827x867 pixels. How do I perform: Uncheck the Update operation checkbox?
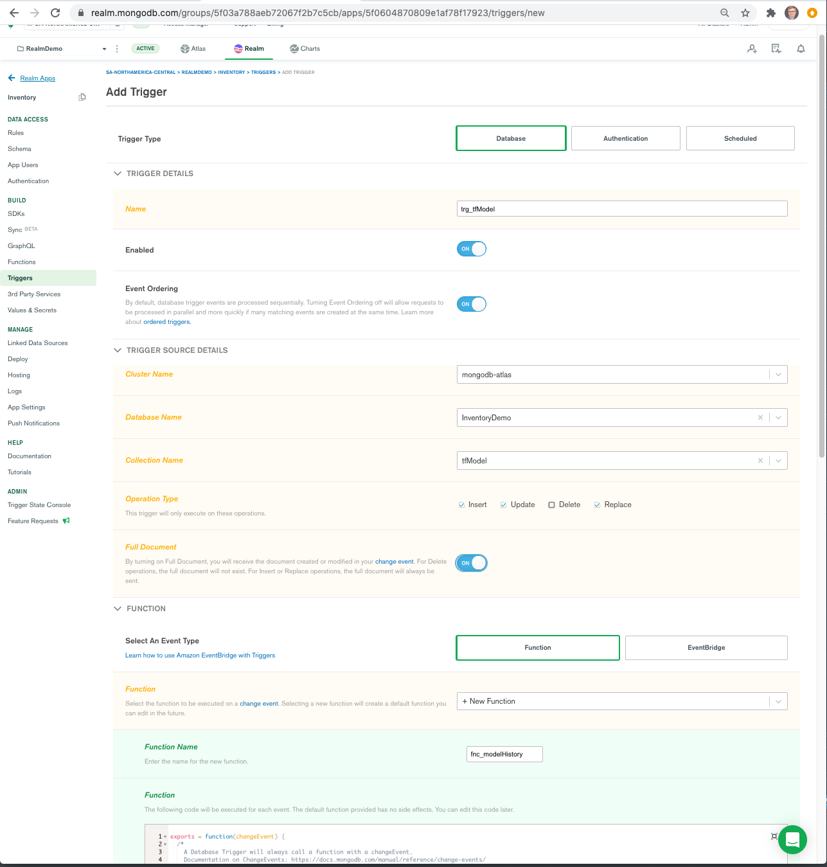point(504,505)
